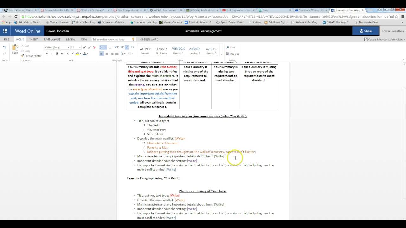Center the paragraph text

(x=107, y=54)
